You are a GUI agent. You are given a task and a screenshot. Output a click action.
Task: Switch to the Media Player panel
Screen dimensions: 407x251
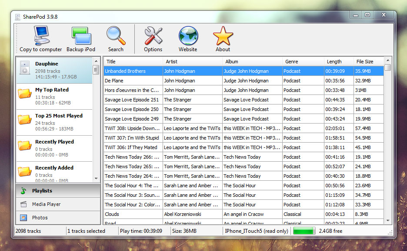coord(58,204)
